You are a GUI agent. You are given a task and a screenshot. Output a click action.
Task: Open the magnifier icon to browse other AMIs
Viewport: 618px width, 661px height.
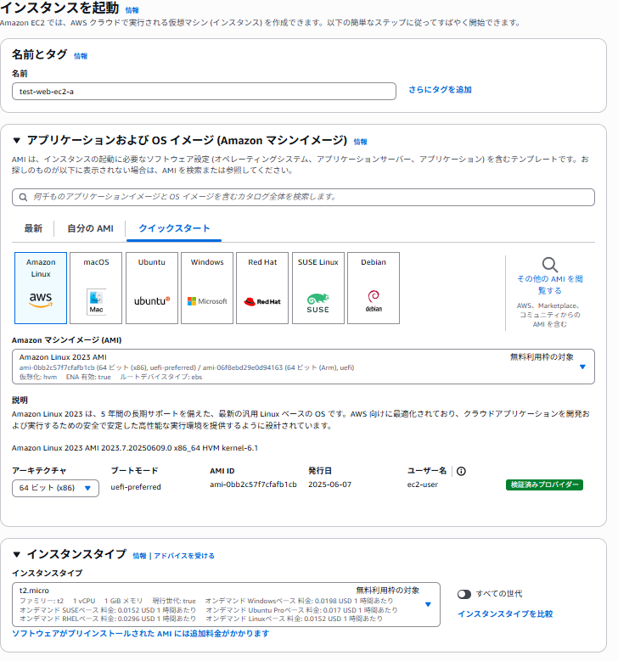[x=550, y=265]
